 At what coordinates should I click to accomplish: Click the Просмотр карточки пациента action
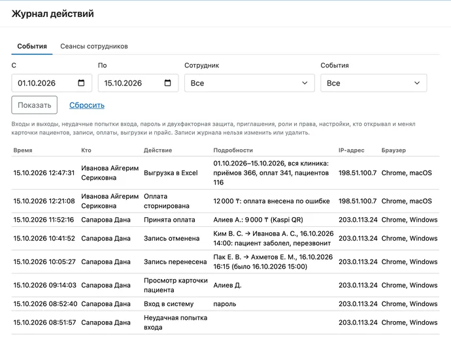tap(176, 285)
